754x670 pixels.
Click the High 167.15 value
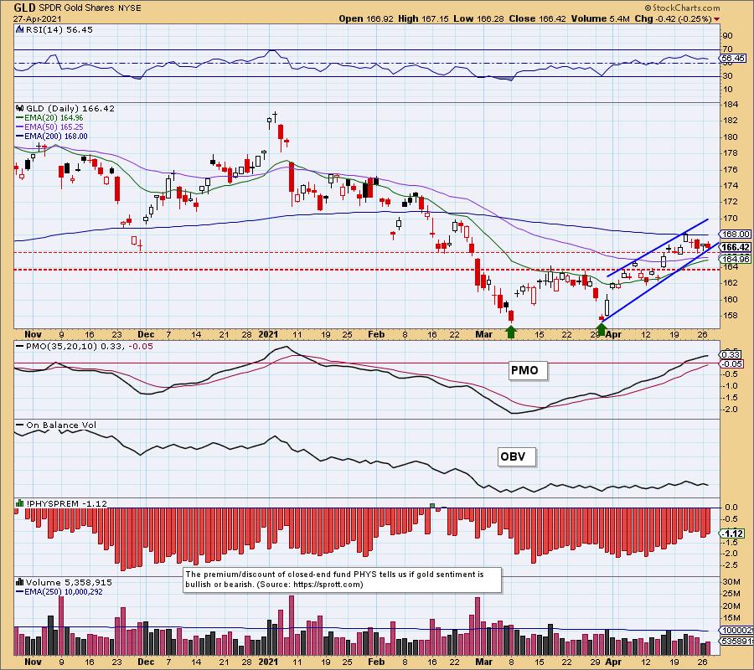(423, 18)
